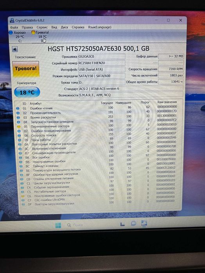The height and width of the screenshot is (273, 205).
Task: Open the Правка menu
Action: point(27,27)
